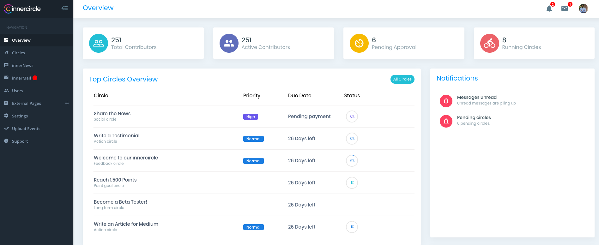Go to innerNews in the sidebar

(22, 65)
